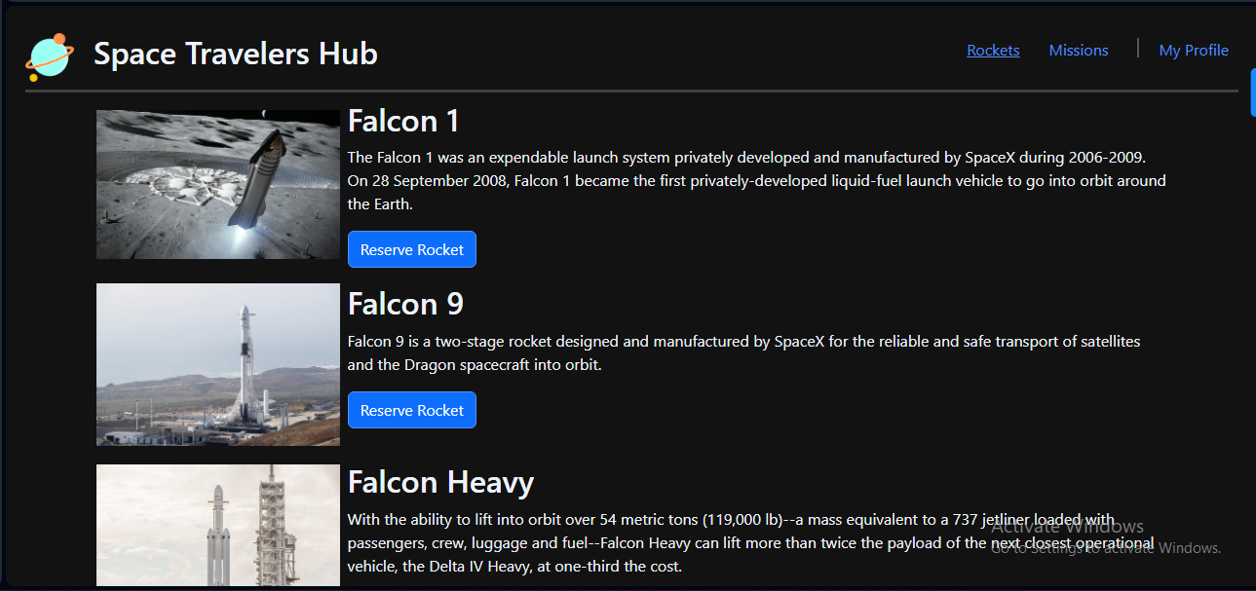Click the blue vertical scrollbar thumb
Viewport: 1256px width, 591px height.
1252,92
